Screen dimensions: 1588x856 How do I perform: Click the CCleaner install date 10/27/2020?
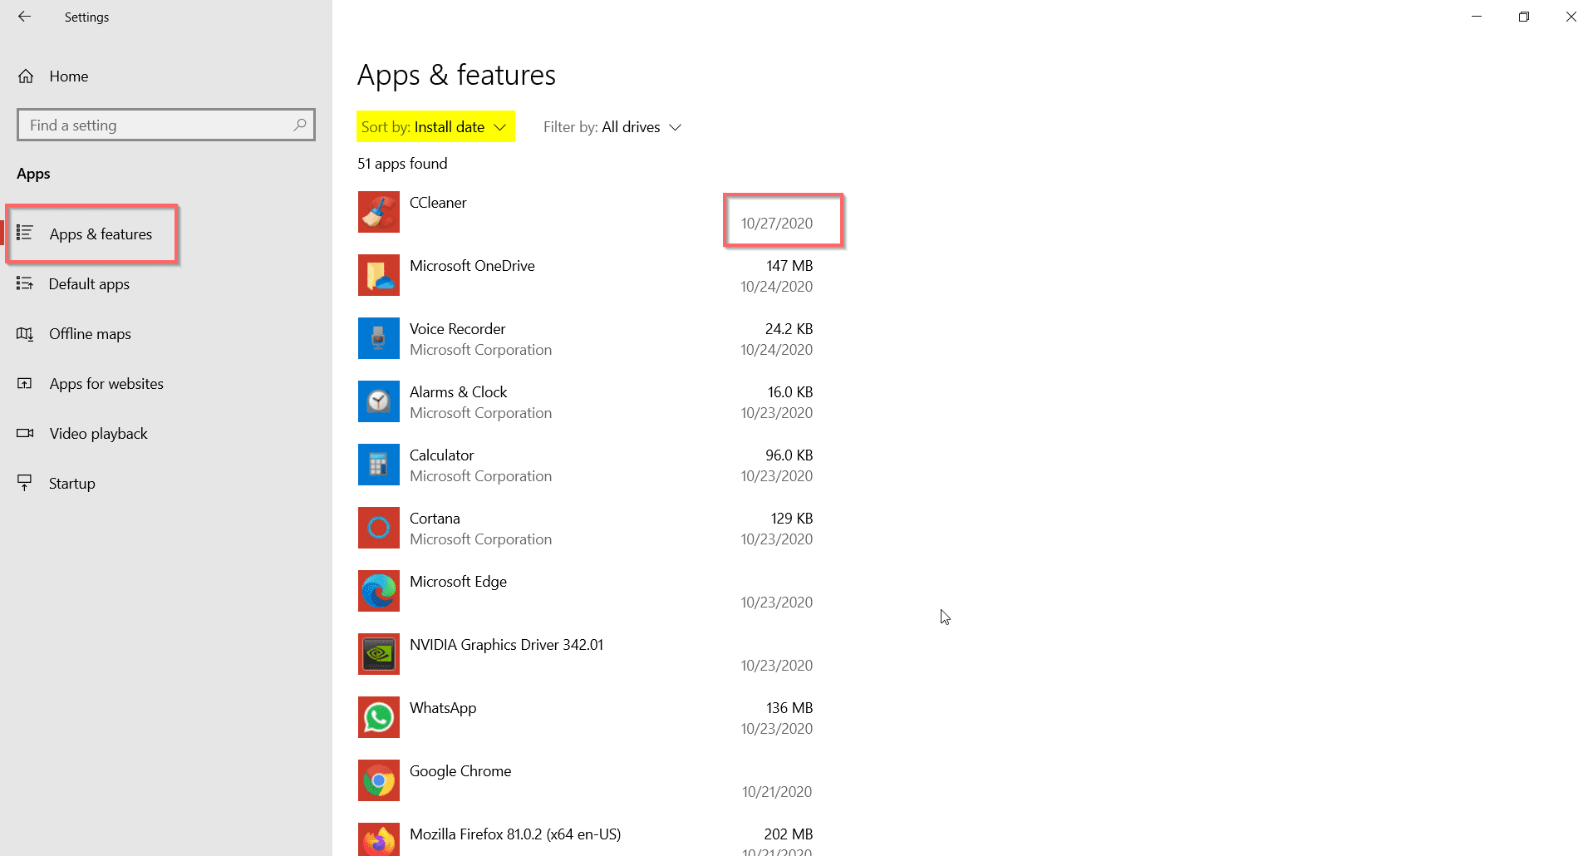(777, 224)
